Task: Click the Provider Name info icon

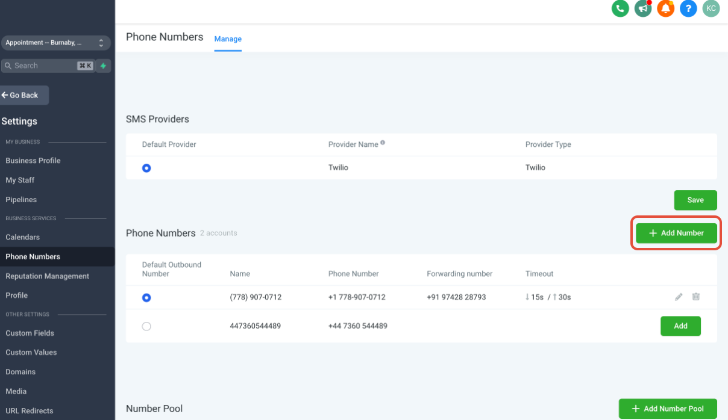Action: [x=383, y=143]
